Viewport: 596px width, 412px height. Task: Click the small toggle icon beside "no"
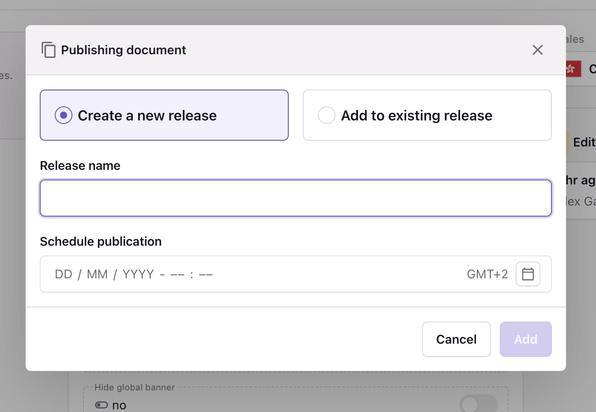coord(102,405)
